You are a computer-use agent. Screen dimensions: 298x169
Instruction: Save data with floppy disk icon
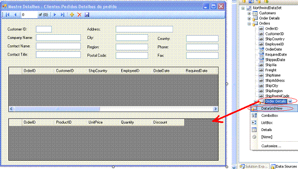point(87,15)
